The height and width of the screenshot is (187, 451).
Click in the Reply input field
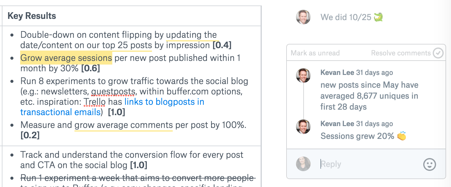click(x=369, y=164)
